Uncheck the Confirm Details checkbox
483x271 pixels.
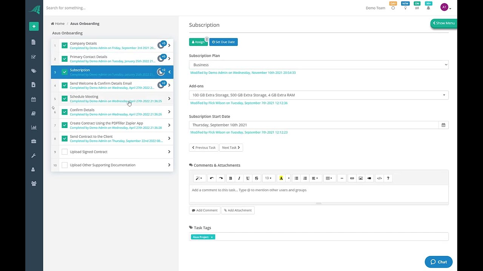(x=65, y=112)
